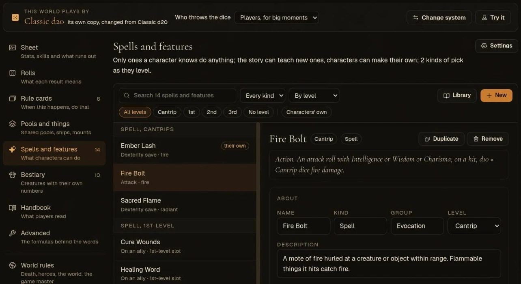This screenshot has width=521, height=284.
Task: Open the Sheet section
Action: click(54, 52)
